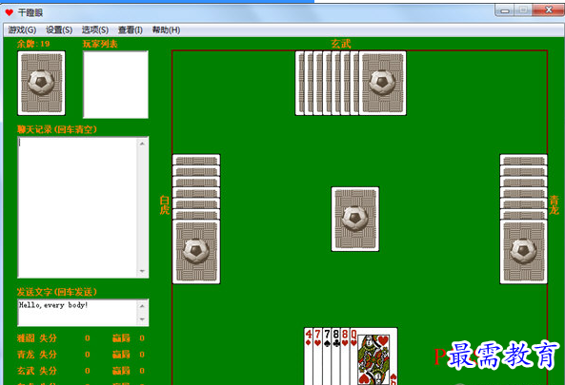565x385 pixels.
Task: Click the 玄武 失分 score row label
Action: 37,371
